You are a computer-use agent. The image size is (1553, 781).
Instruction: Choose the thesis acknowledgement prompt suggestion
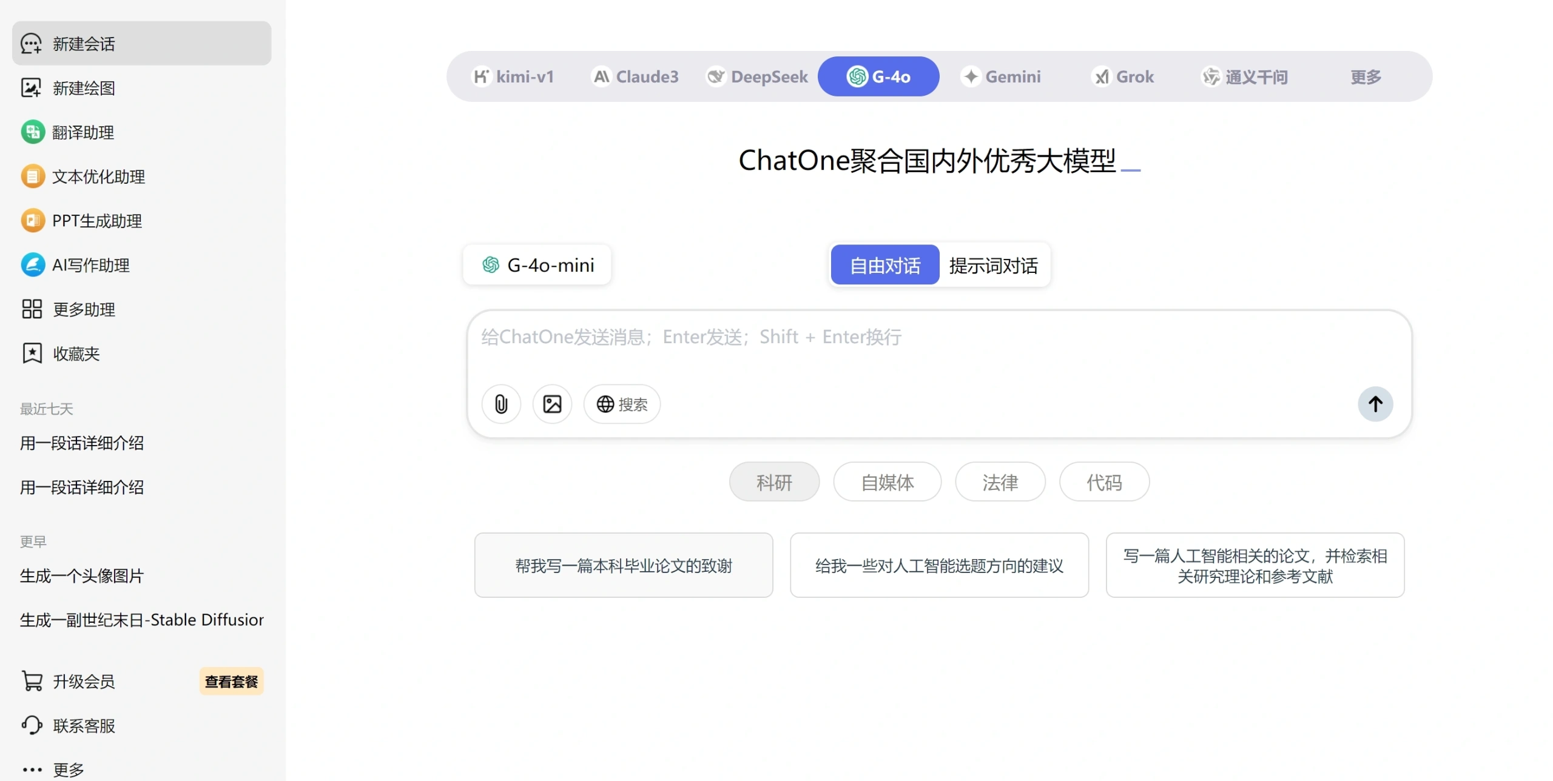click(x=624, y=565)
